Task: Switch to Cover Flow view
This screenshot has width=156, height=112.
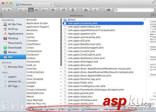Action: point(36,10)
